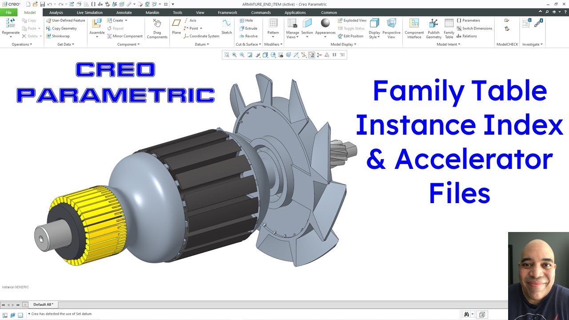This screenshot has width=569, height=320.
Task: Click User-Defined Feature button
Action: click(x=65, y=20)
